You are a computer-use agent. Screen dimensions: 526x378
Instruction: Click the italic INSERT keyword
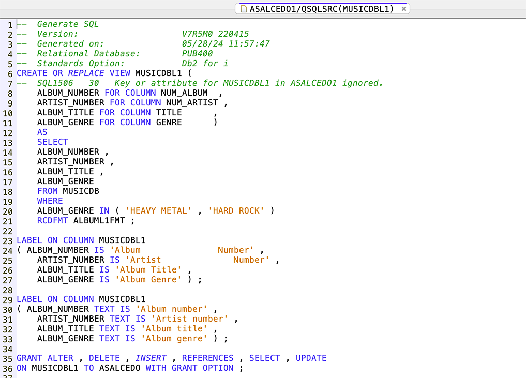(x=151, y=358)
